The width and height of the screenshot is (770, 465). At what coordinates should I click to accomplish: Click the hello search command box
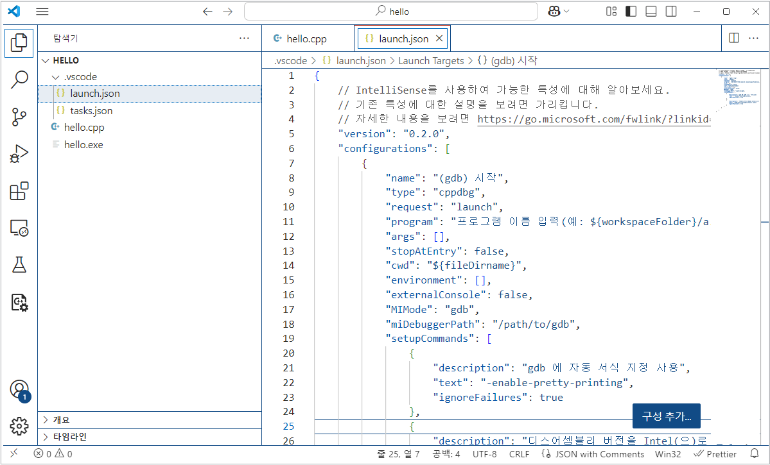pos(391,12)
